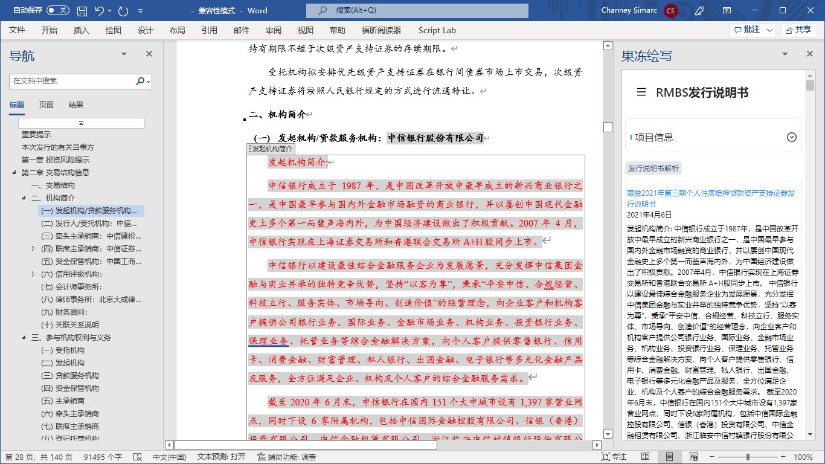
Task: Click the proofing check icon in status bar
Action: coord(137,457)
